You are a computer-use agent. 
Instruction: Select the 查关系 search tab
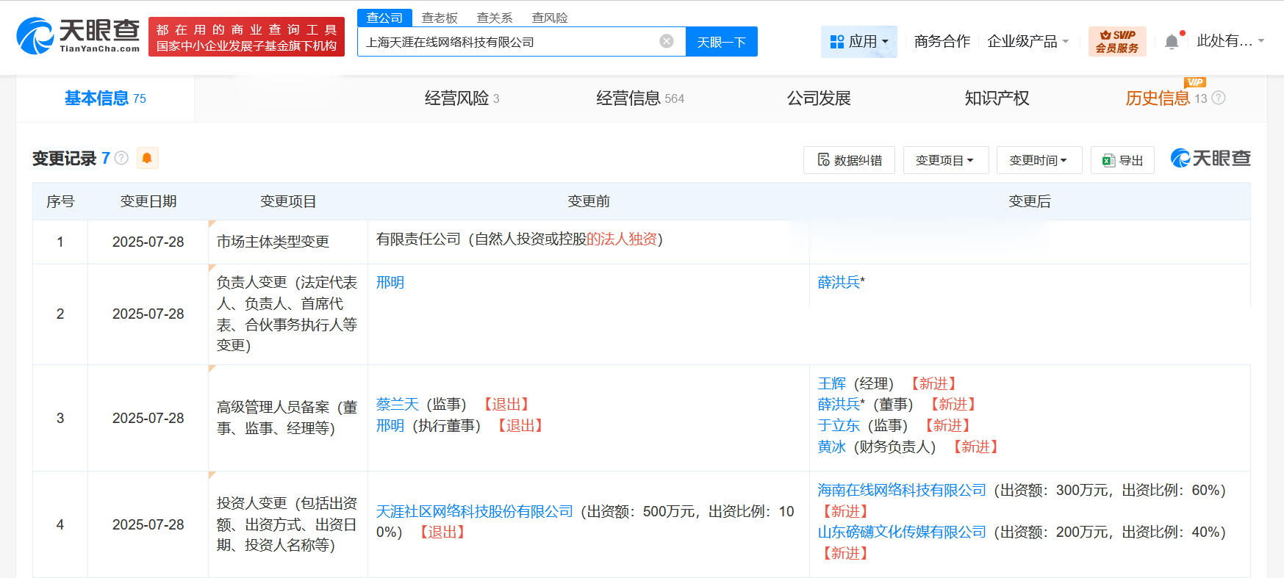click(495, 18)
